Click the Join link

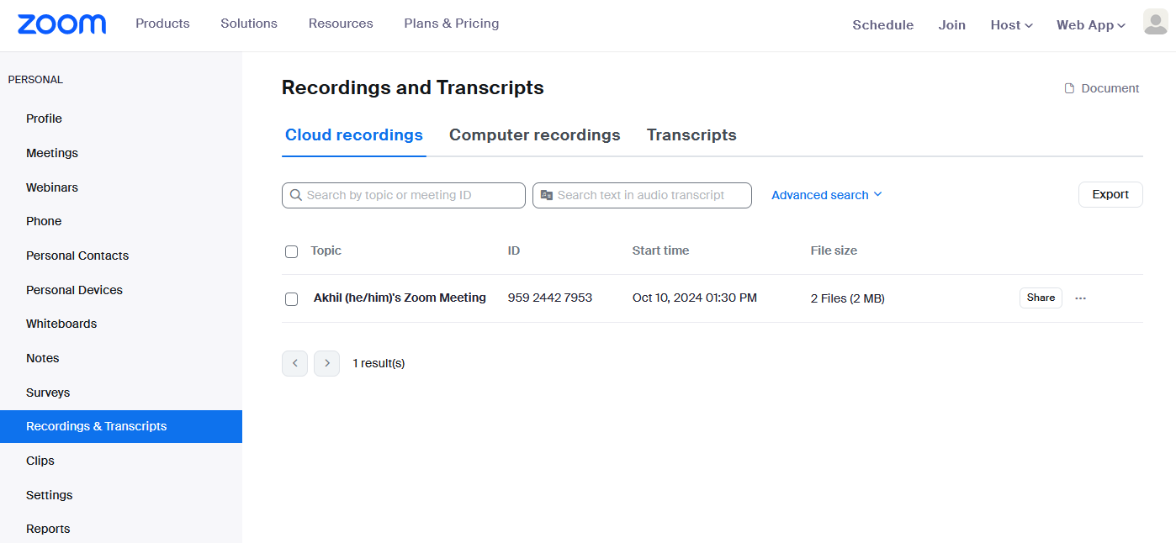[952, 25]
